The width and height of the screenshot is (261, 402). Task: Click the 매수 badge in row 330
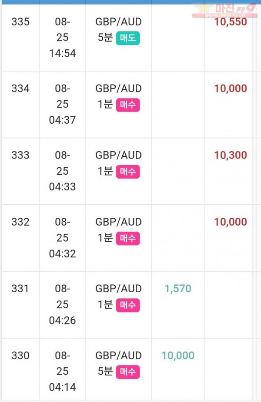[x=128, y=372]
